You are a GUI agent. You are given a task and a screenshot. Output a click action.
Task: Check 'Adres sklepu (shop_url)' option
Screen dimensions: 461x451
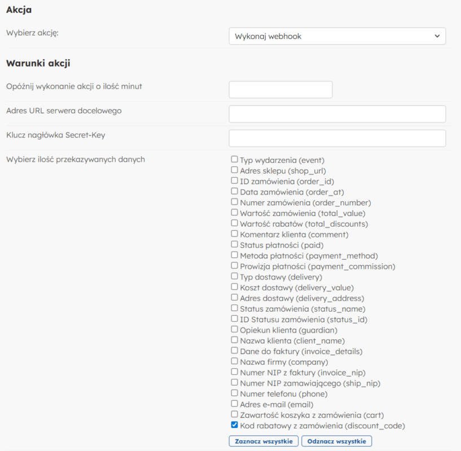click(x=234, y=170)
